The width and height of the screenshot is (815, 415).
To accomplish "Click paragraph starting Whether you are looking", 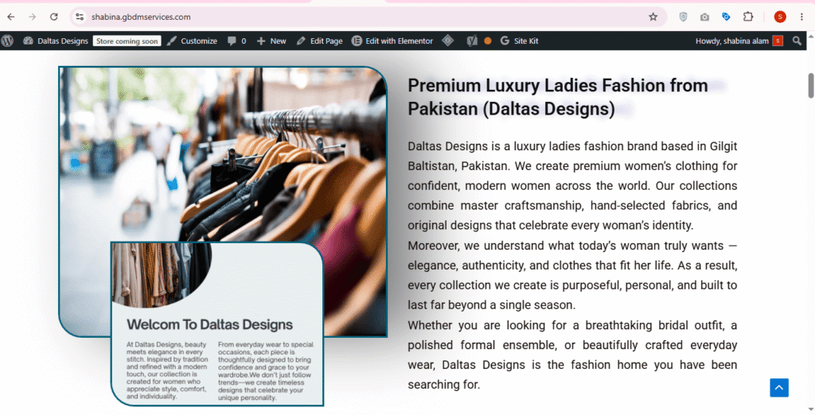I will pyautogui.click(x=572, y=355).
